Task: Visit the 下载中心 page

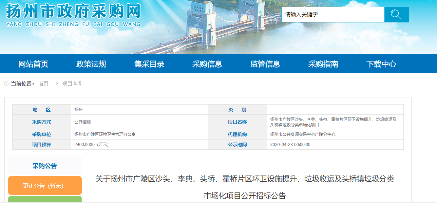Action: (x=381, y=64)
